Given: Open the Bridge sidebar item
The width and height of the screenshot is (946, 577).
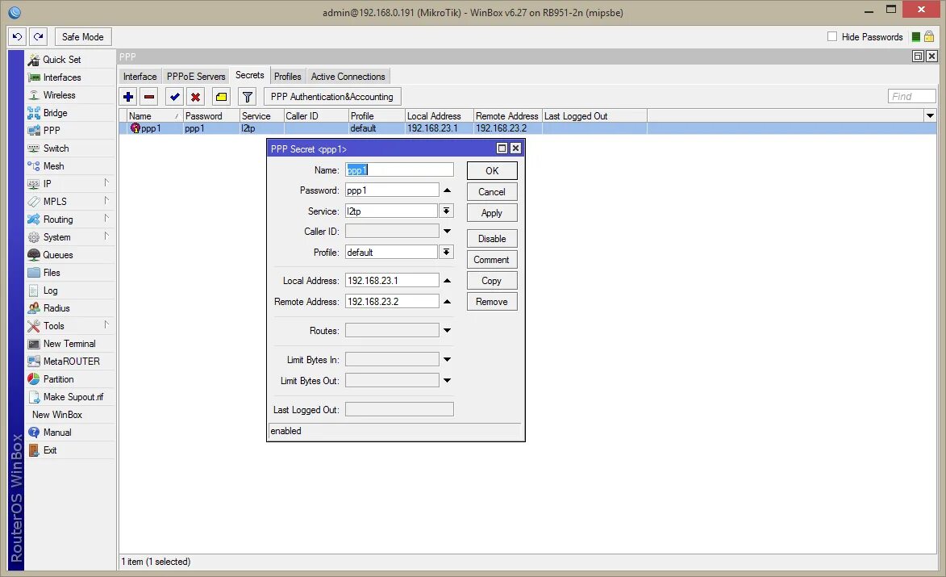Looking at the screenshot, I should tap(70, 113).
